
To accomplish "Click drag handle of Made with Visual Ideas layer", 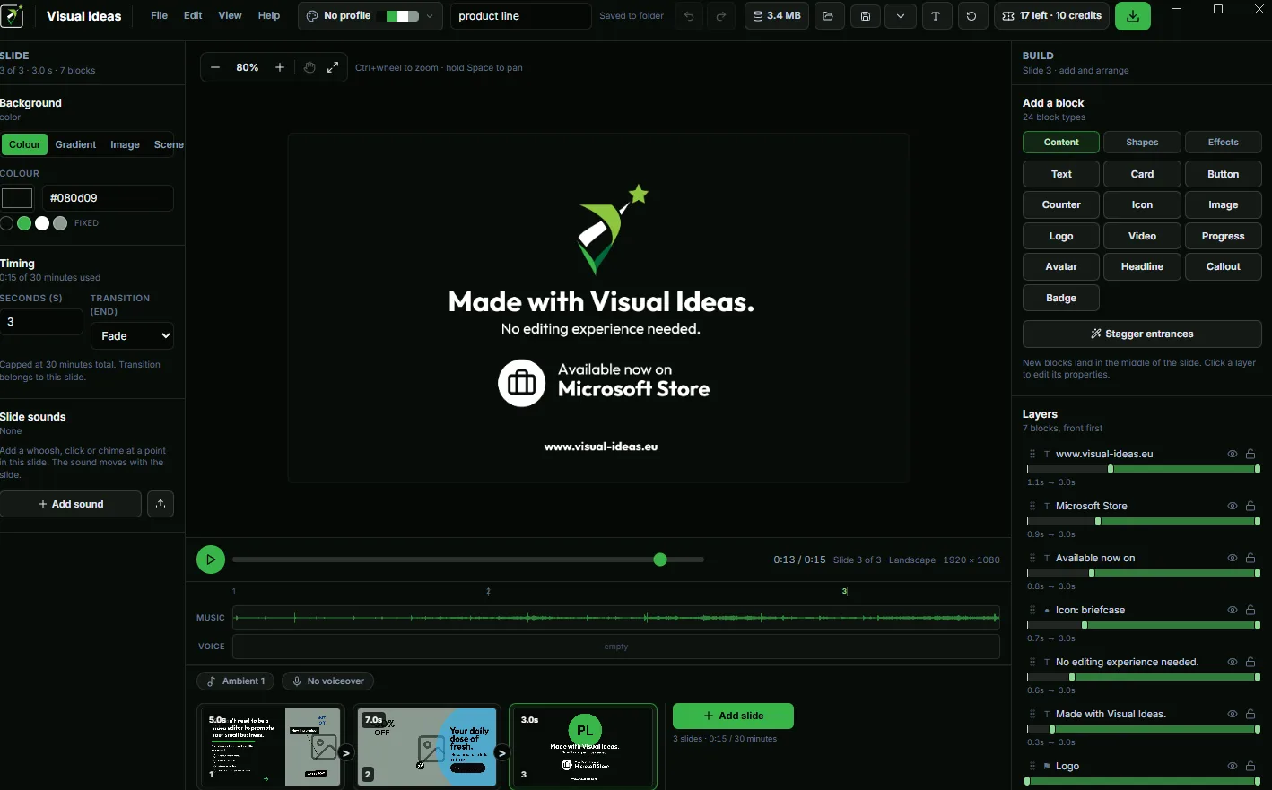I will tap(1032, 714).
